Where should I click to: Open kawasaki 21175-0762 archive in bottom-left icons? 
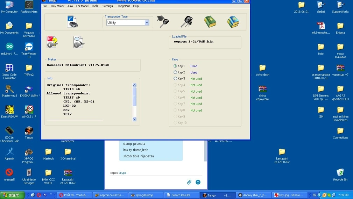coord(68,177)
